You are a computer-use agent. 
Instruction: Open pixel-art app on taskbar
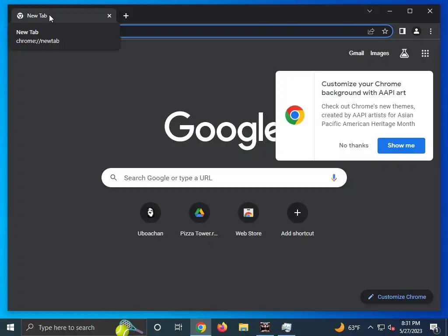[x=265, y=327]
